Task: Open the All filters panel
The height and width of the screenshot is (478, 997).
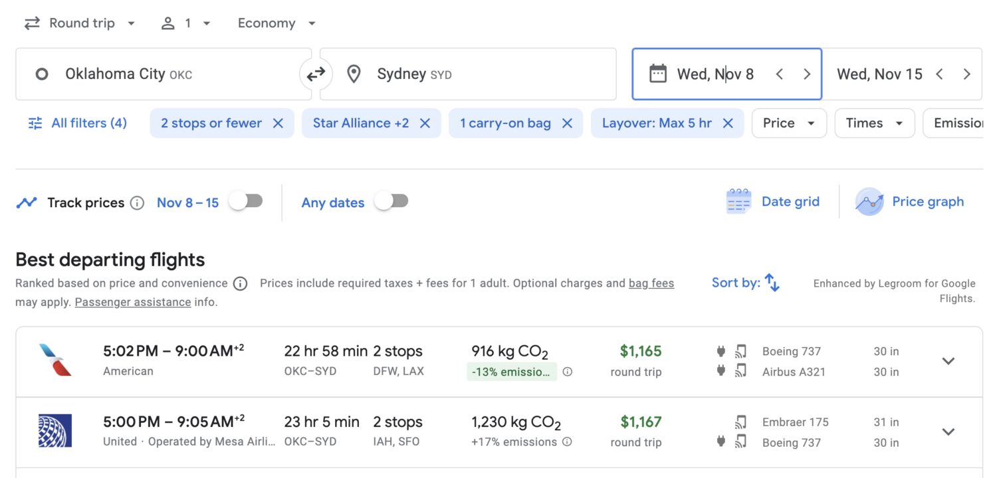Action: coord(77,123)
